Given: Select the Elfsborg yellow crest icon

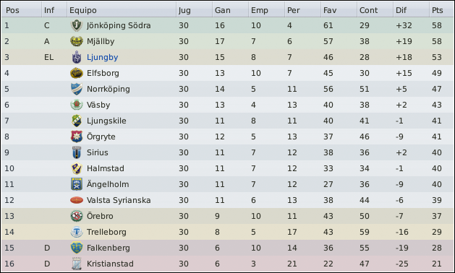Looking at the screenshot, I should click(77, 73).
